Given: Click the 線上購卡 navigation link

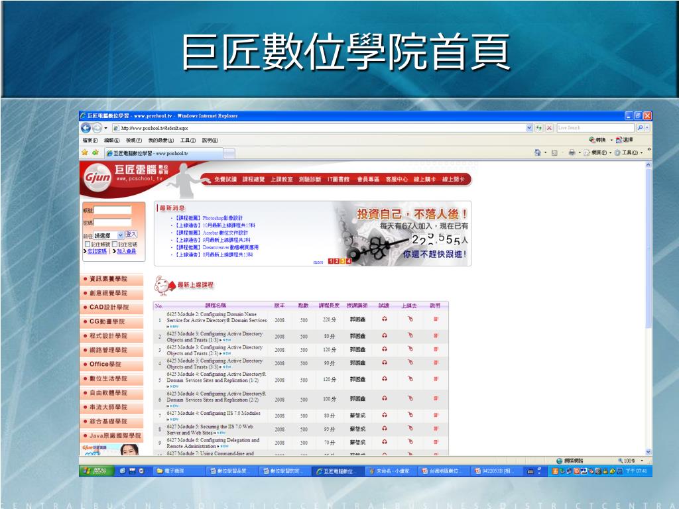Looking at the screenshot, I should click(x=425, y=179).
